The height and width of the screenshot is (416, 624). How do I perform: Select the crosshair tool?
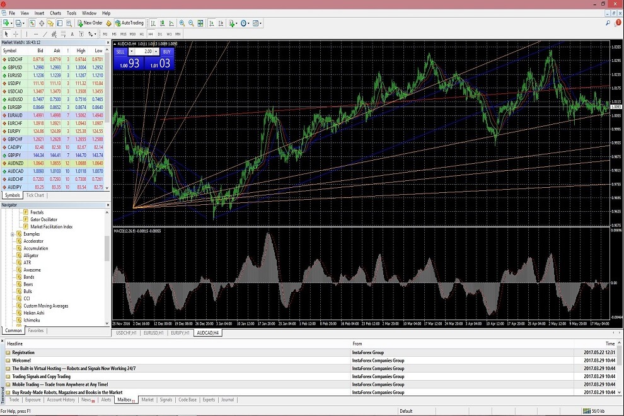coord(16,34)
